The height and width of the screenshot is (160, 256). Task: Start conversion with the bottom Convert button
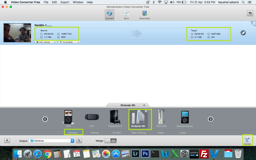point(247,140)
